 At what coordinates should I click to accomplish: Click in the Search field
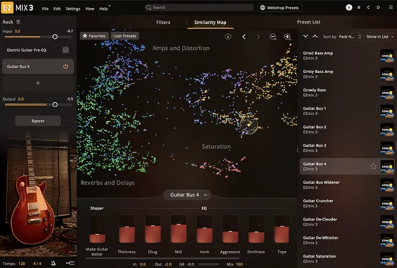click(199, 7)
